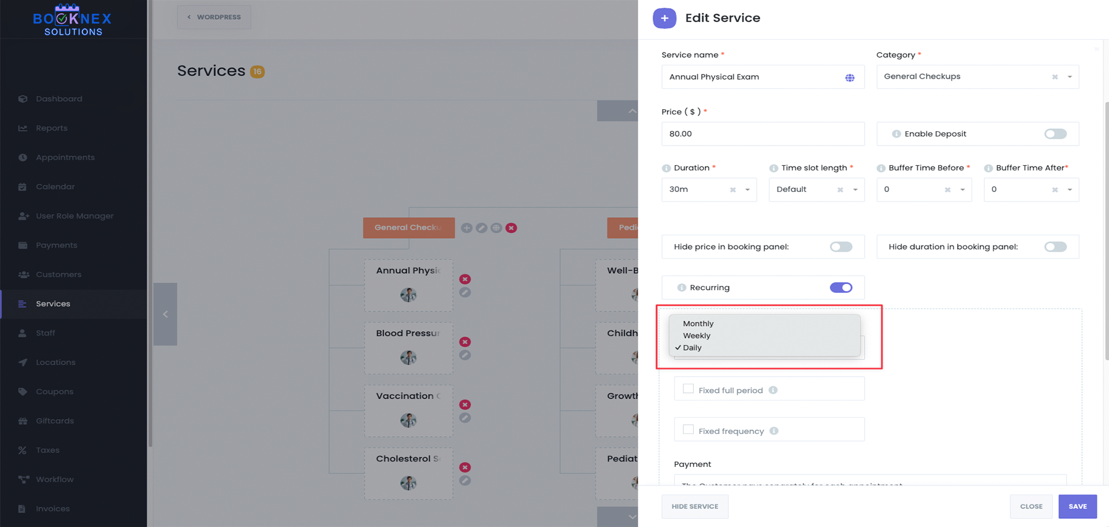Select Monthly from the recurring options list
The image size is (1109, 527).
pyautogui.click(x=698, y=324)
